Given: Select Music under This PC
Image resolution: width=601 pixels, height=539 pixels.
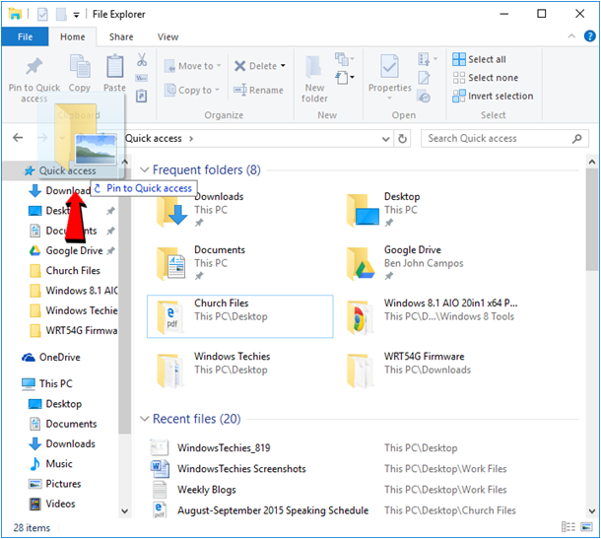Looking at the screenshot, I should click(x=51, y=463).
